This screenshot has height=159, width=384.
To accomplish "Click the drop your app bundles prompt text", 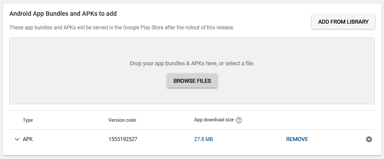I will [192, 64].
